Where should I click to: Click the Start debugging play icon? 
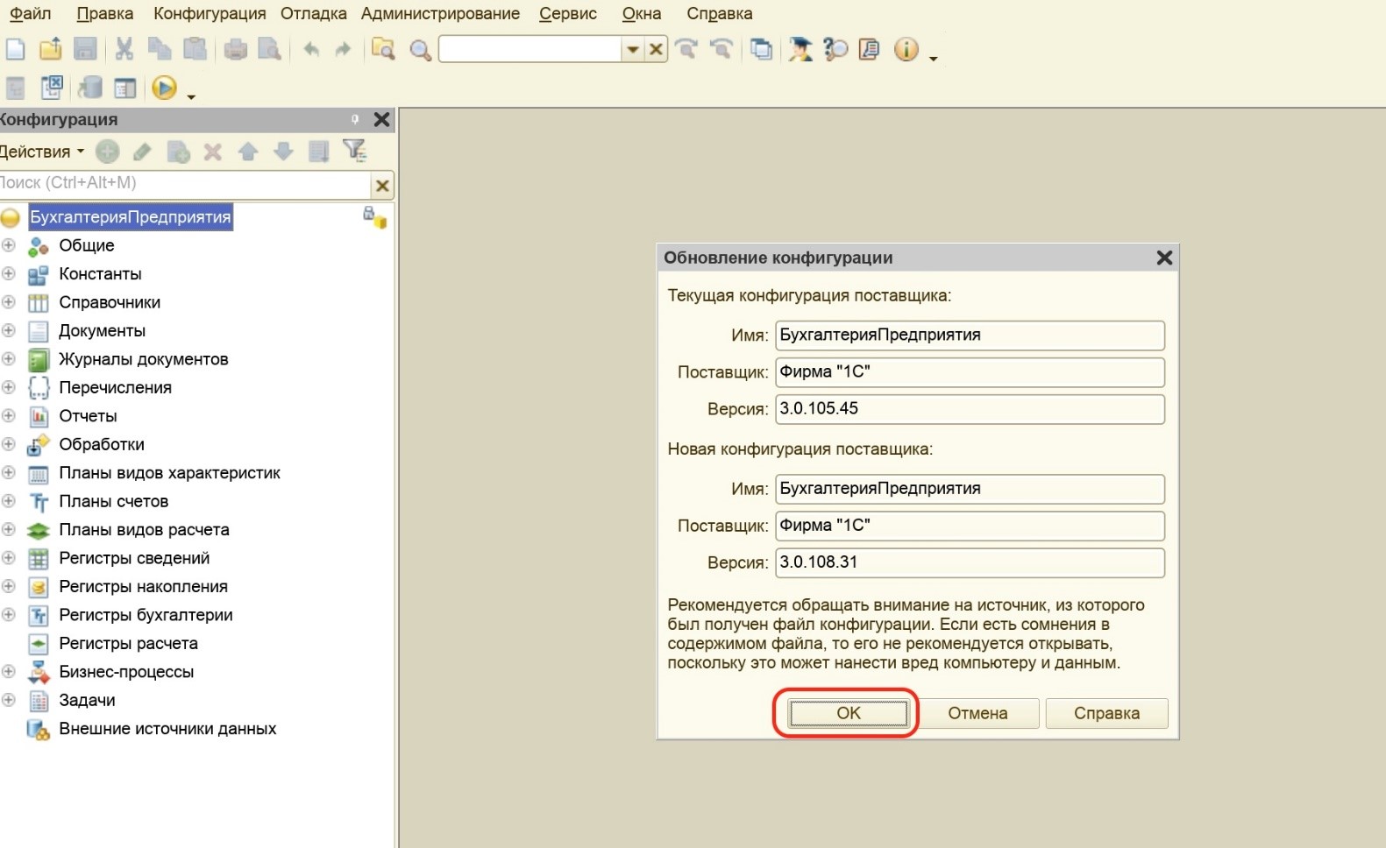click(164, 88)
